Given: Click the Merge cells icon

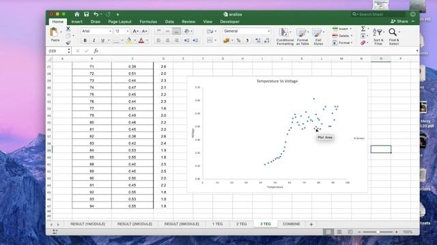Looking at the screenshot, I should click(210, 41).
